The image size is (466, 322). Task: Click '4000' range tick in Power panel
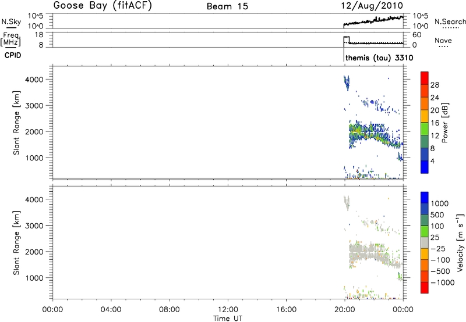(x=34, y=80)
